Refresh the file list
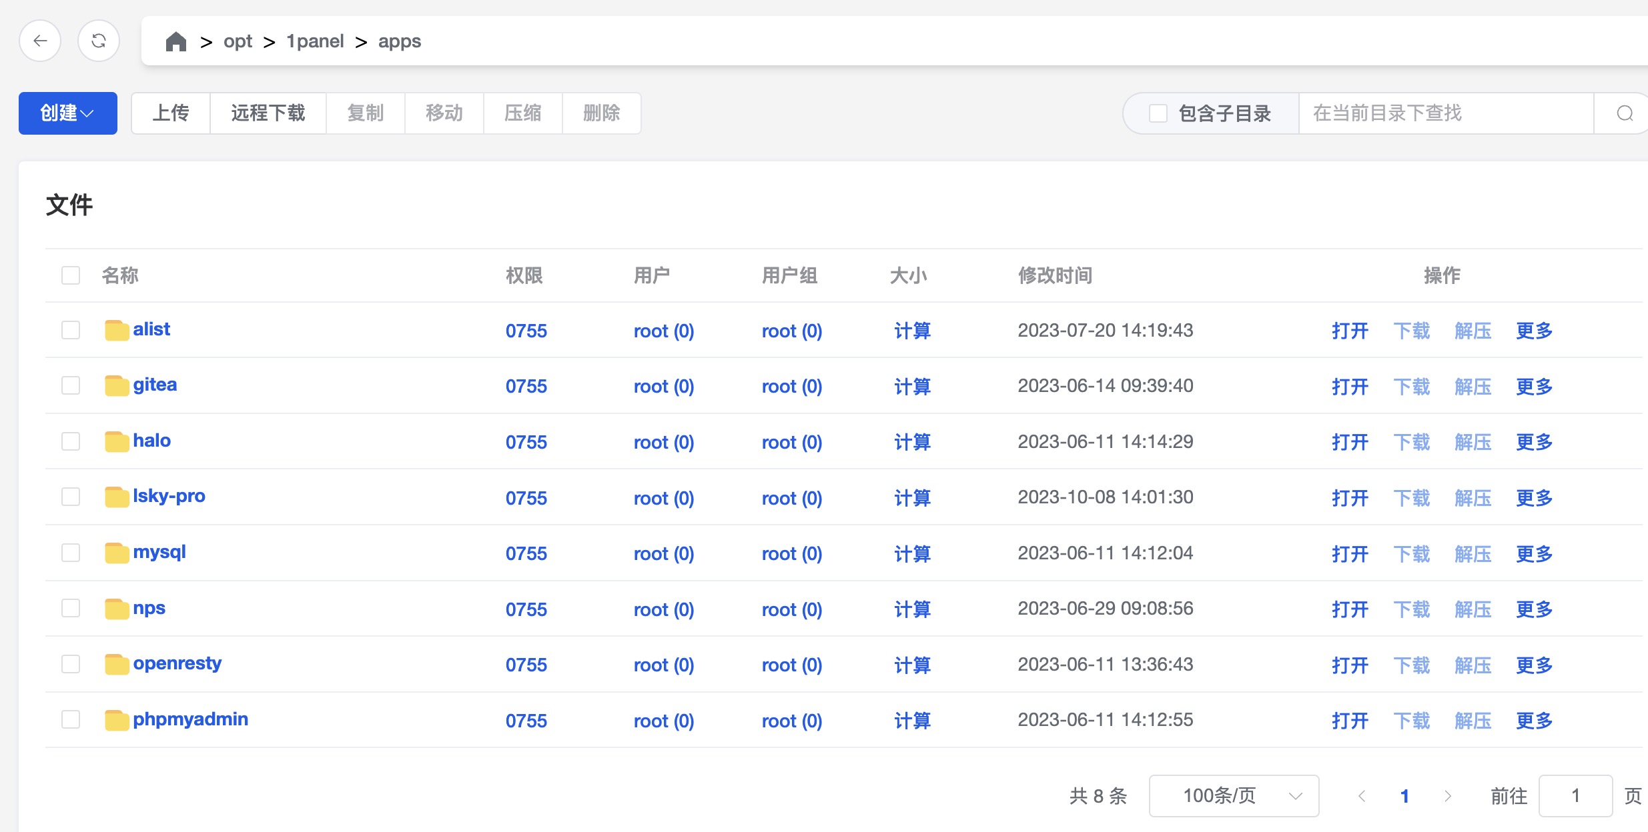The width and height of the screenshot is (1648, 832). (99, 41)
